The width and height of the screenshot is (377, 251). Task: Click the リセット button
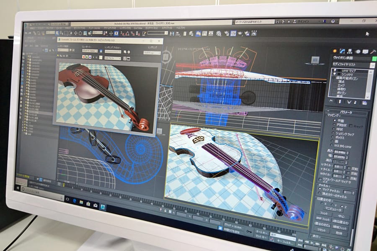(x=321, y=230)
